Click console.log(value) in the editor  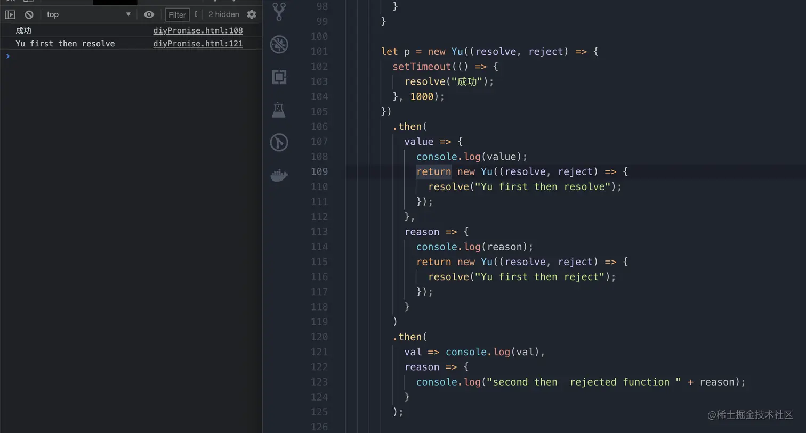click(472, 157)
